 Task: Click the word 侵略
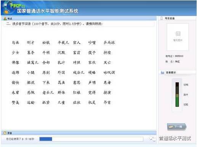click(92, 73)
